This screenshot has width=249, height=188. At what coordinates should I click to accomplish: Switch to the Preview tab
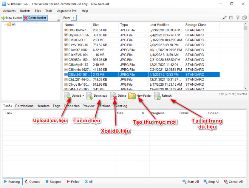[89, 106]
